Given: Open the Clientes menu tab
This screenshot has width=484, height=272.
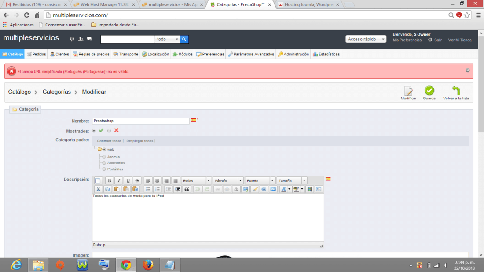Looking at the screenshot, I should pyautogui.click(x=59, y=54).
